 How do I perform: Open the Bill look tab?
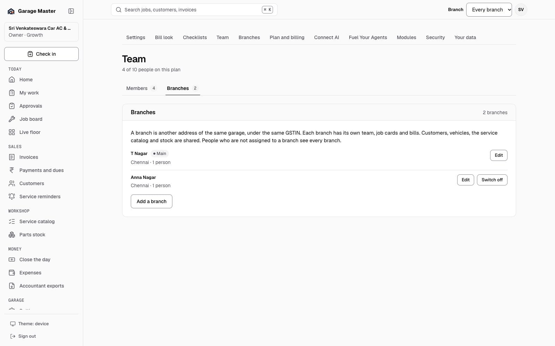[164, 37]
